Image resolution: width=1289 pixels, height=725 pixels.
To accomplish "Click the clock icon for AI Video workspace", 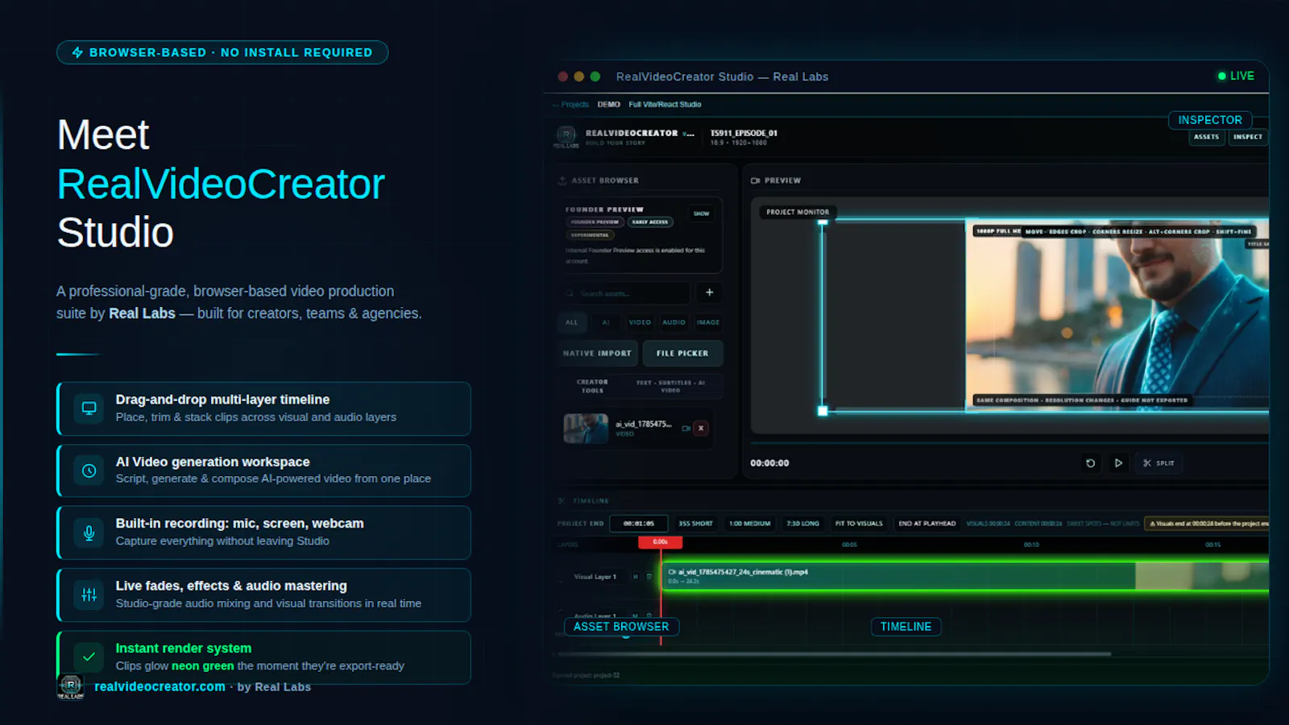I will [89, 470].
